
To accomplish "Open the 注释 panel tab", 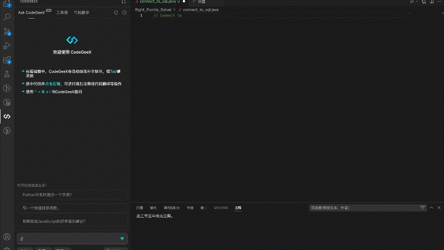I will [238, 208].
